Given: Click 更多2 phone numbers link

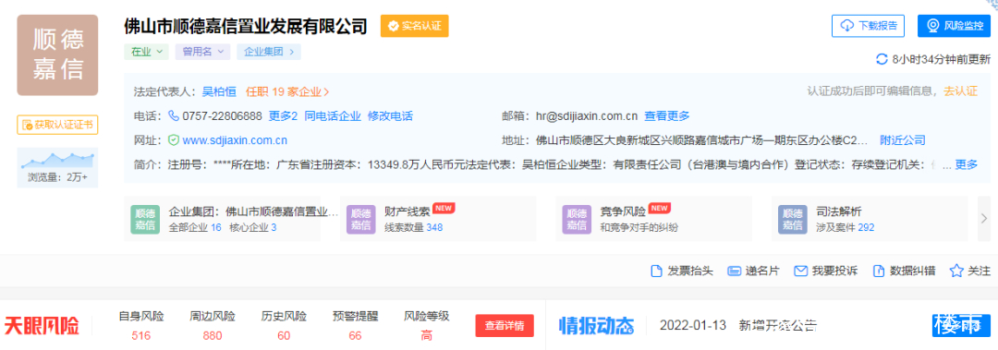Looking at the screenshot, I should tap(284, 115).
